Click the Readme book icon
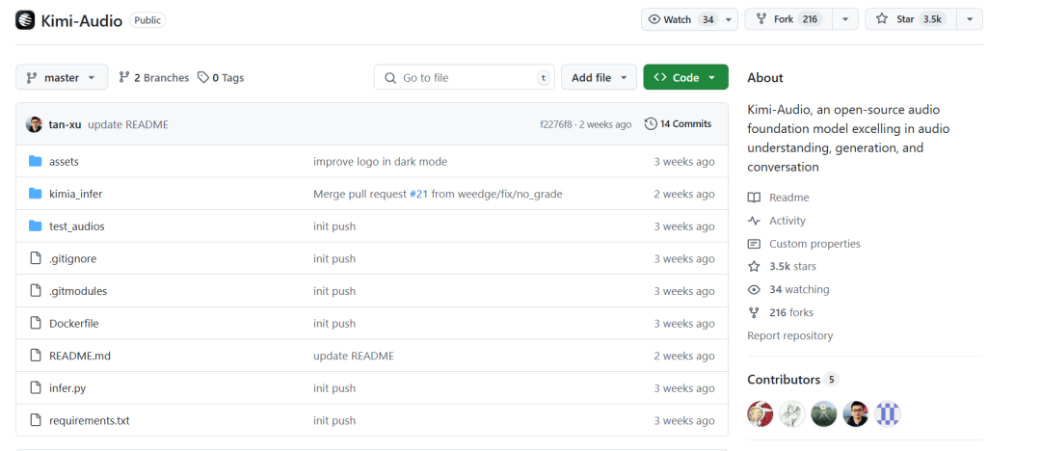 click(754, 198)
